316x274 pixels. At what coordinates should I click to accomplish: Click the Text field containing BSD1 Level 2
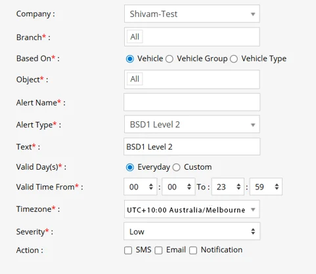[192, 147]
